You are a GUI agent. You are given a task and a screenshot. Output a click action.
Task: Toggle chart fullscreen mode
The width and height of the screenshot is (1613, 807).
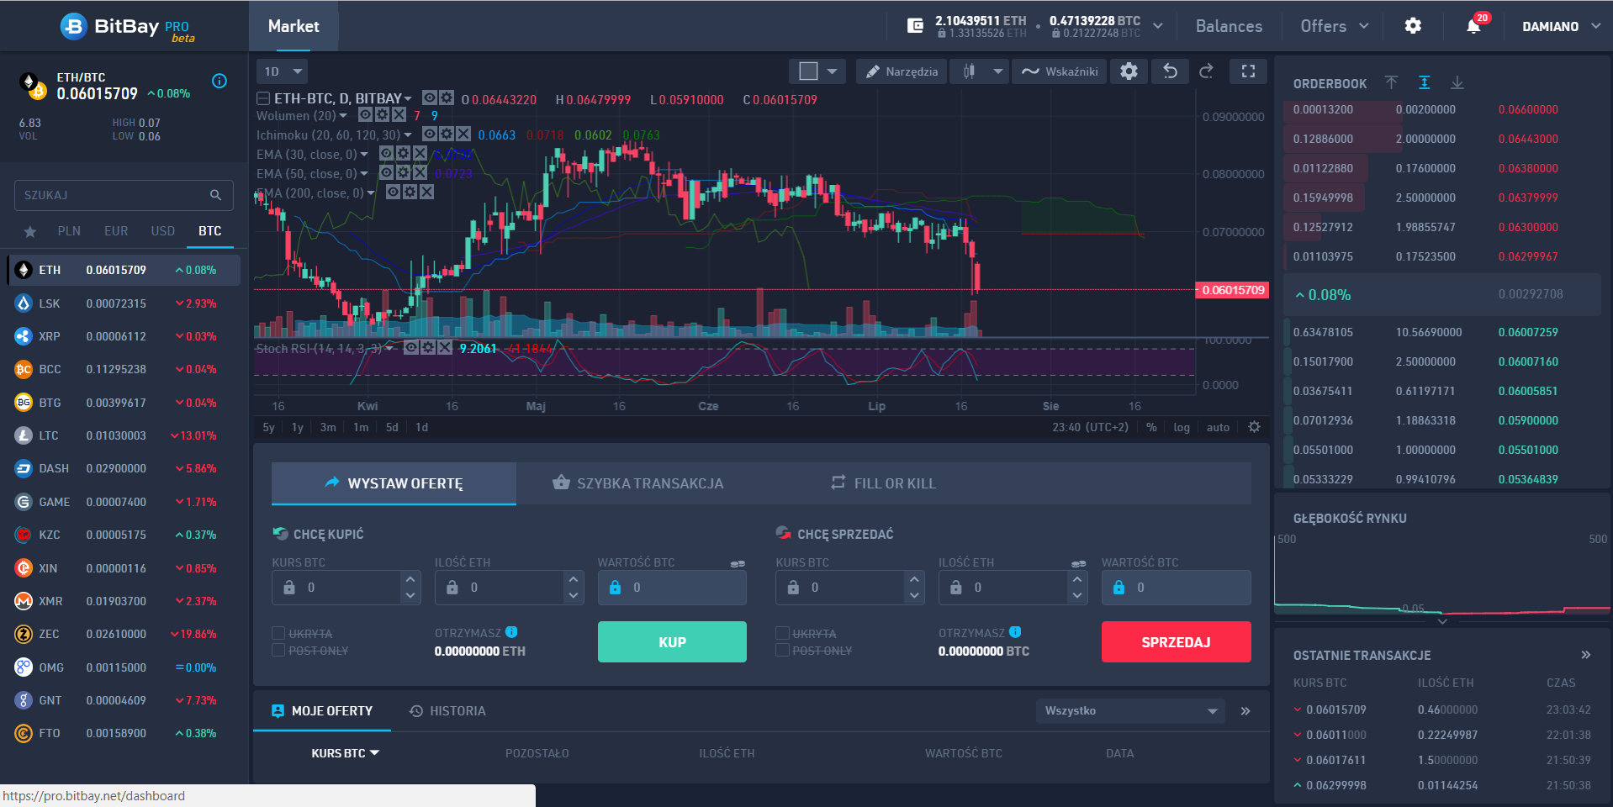[x=1248, y=71]
